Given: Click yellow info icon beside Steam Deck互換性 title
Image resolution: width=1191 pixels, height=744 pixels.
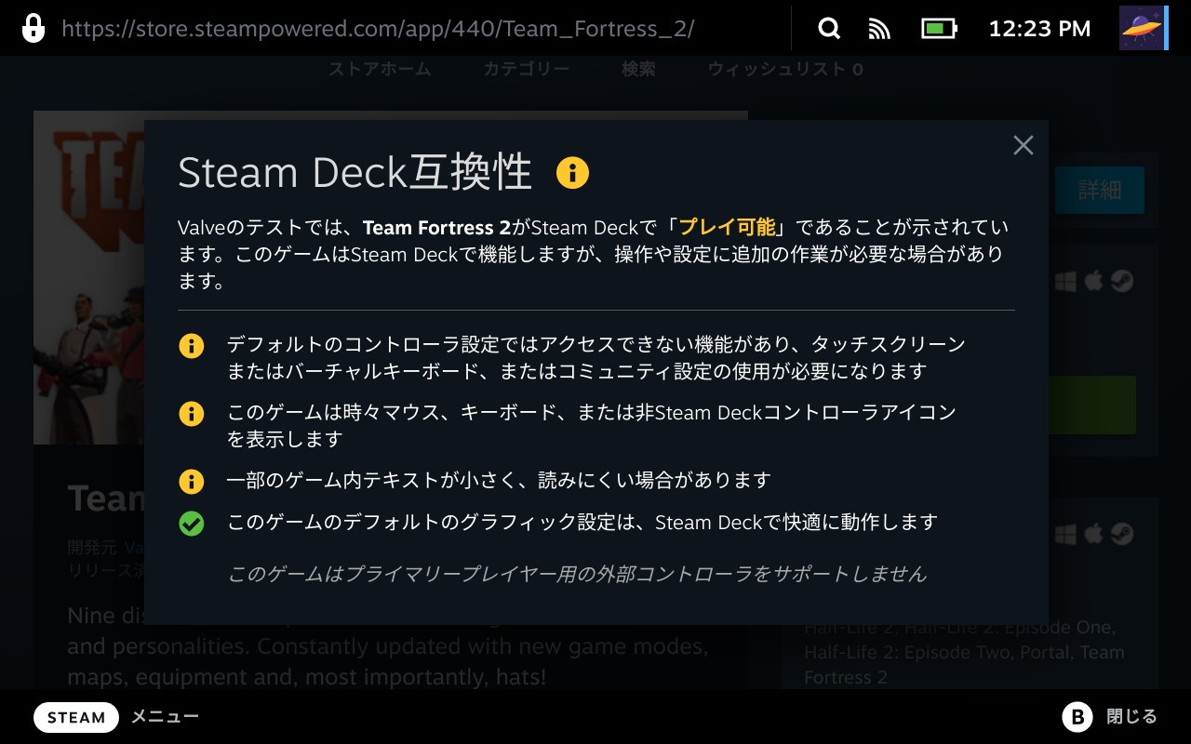Looking at the screenshot, I should [572, 172].
